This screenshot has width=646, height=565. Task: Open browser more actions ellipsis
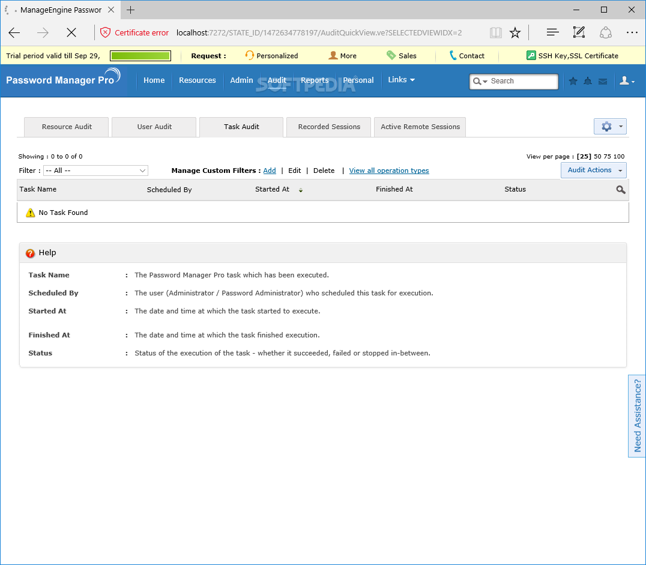point(632,32)
